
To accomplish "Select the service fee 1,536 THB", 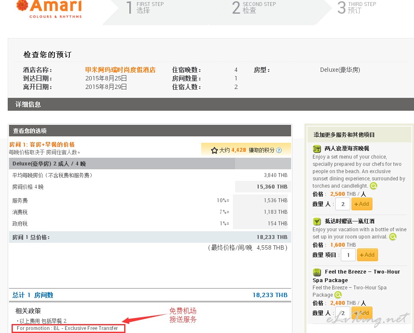I will [x=276, y=200].
